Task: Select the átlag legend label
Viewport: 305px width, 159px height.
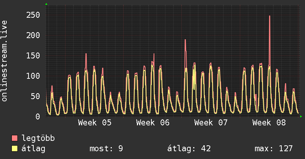Action: (x=33, y=149)
